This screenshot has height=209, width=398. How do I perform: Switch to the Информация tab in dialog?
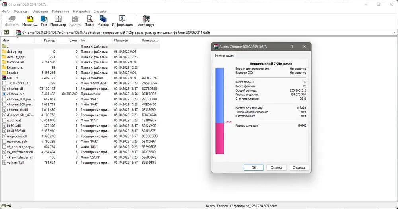point(224,56)
